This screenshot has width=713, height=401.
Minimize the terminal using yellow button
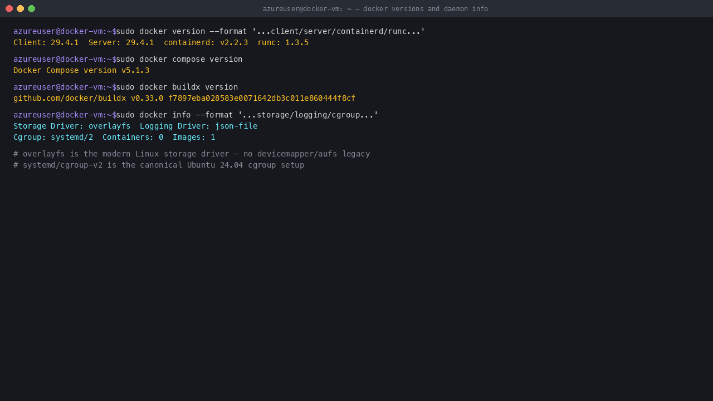point(20,8)
